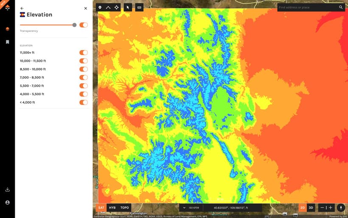Close the Elevation panel
Viewport: 348px width, 218px height.
pyautogui.click(x=86, y=8)
